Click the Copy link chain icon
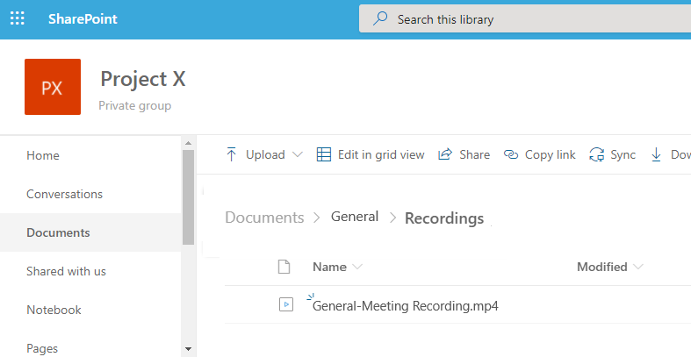Viewport: 691px width, 357px height. click(x=511, y=154)
